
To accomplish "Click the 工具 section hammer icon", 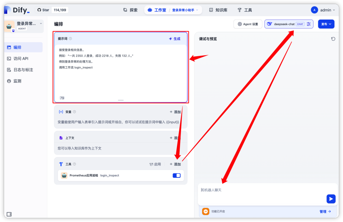I will 61,164.
